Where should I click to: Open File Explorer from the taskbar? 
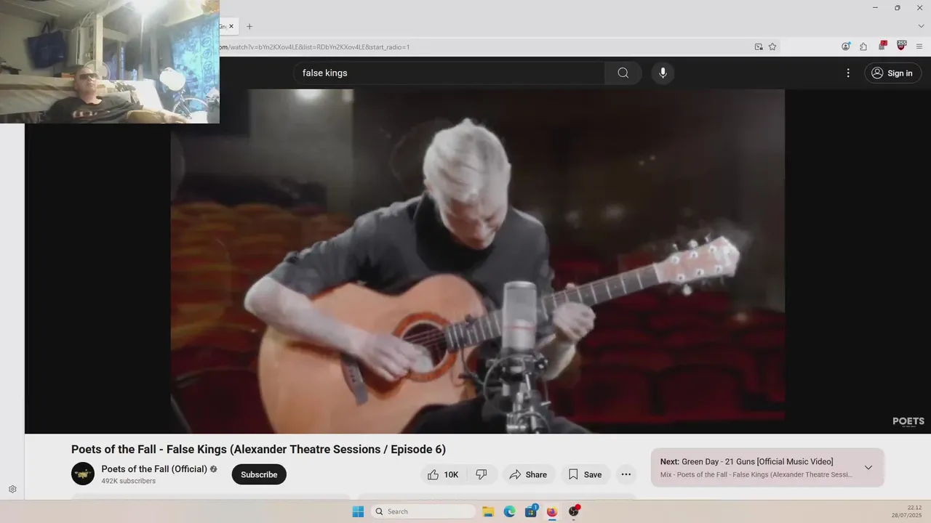[488, 511]
